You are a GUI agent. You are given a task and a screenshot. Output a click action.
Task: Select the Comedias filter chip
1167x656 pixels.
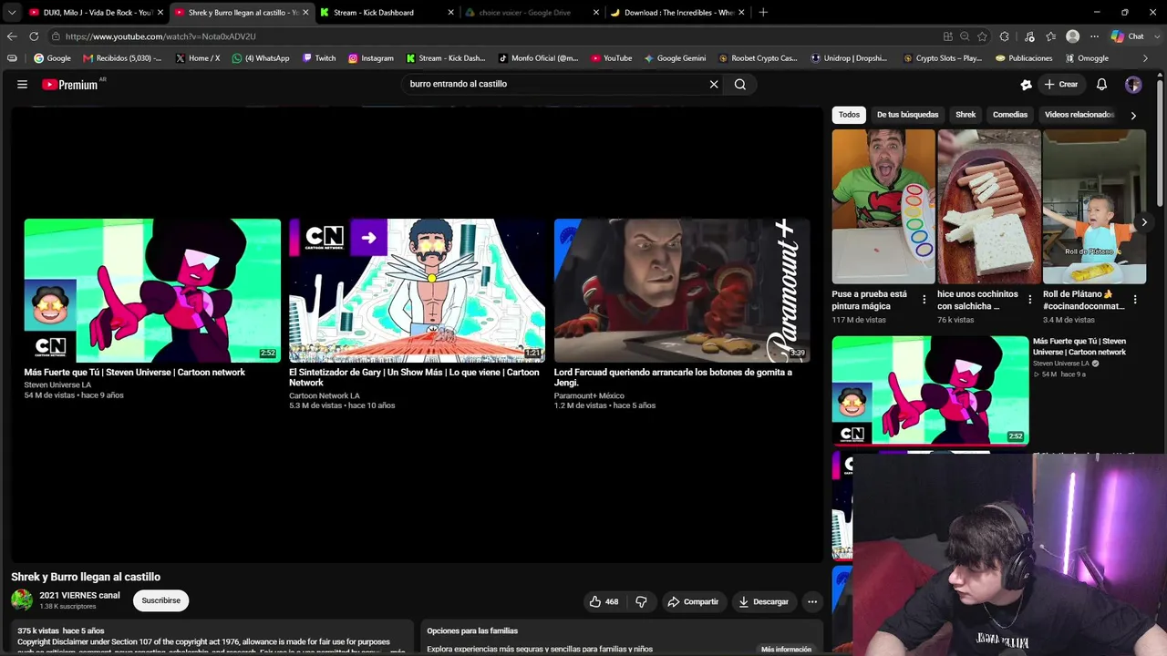pos(1010,115)
